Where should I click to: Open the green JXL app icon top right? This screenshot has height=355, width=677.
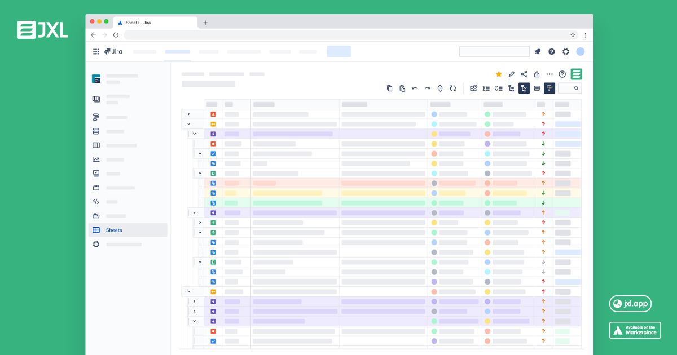click(575, 74)
